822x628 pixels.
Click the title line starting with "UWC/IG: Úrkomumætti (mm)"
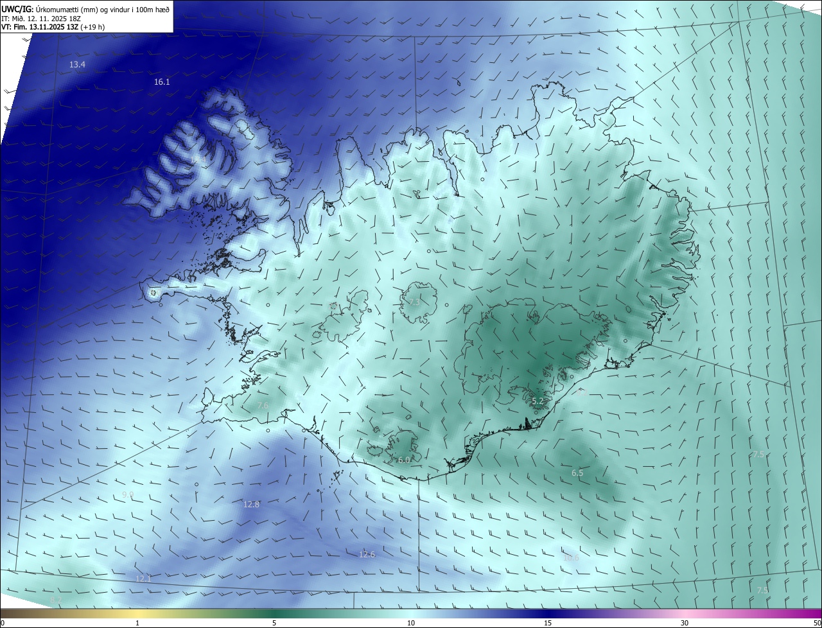click(85, 10)
